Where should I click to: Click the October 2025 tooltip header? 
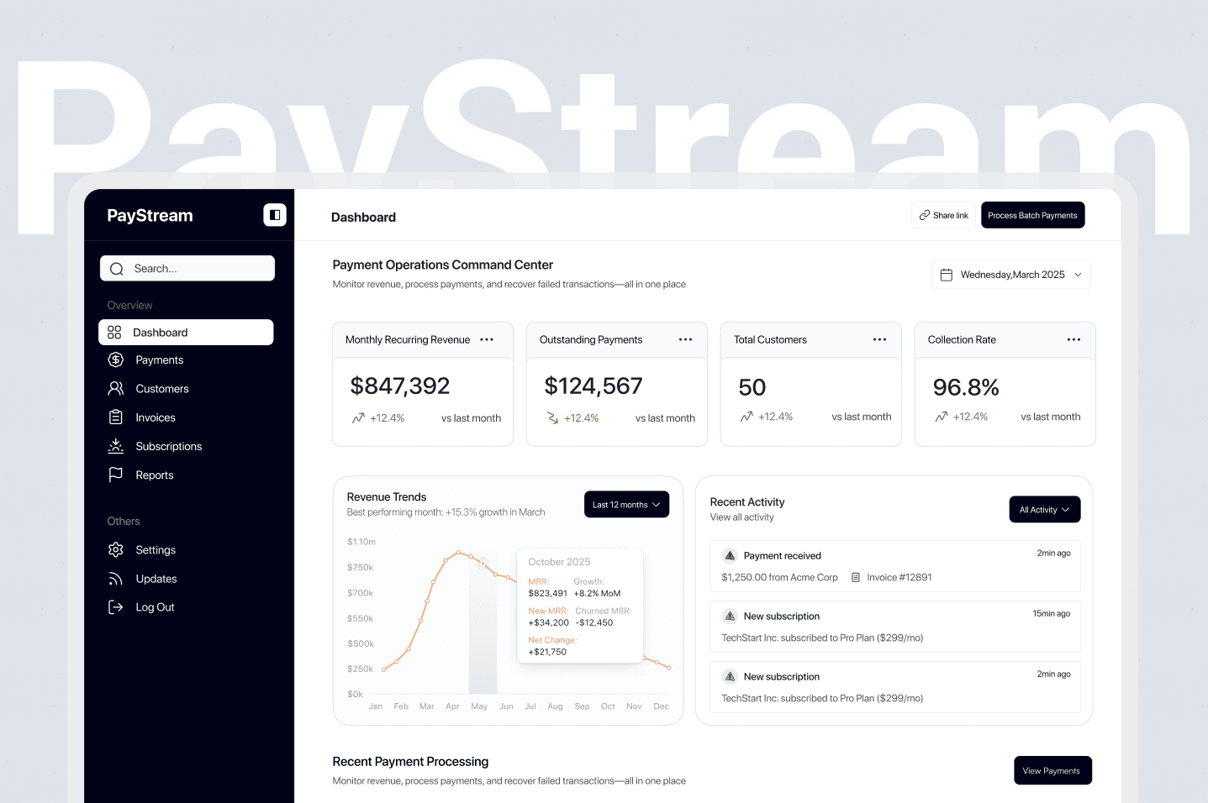(x=559, y=562)
